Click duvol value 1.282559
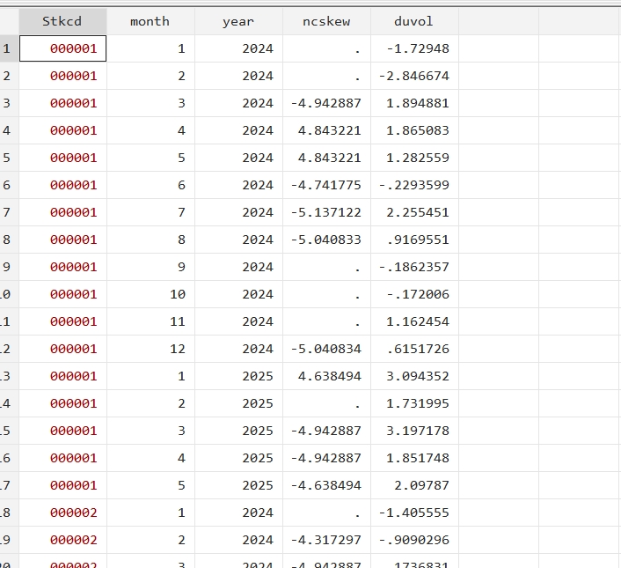The width and height of the screenshot is (621, 568). pyautogui.click(x=414, y=158)
